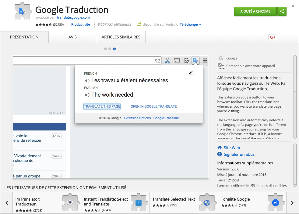Click the extension screenshot preview image
The width and height of the screenshot is (299, 214).
pos(111,117)
